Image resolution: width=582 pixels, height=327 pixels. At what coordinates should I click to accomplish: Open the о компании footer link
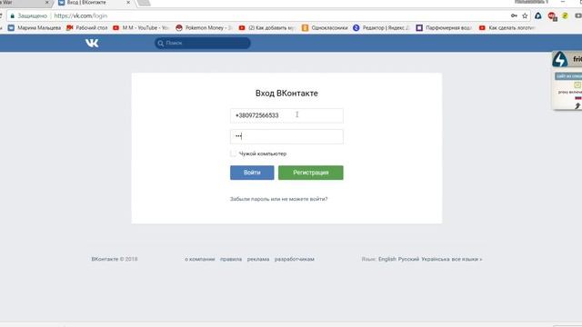pyautogui.click(x=200, y=259)
